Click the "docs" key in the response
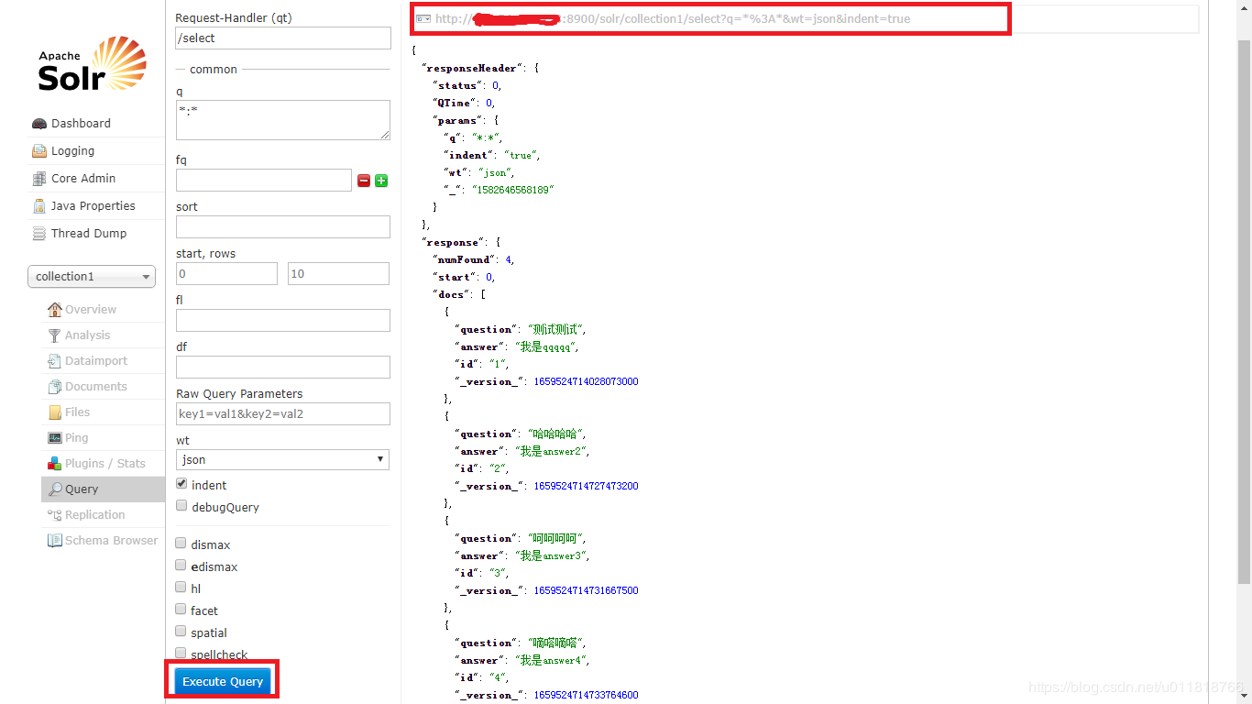 pyautogui.click(x=451, y=294)
